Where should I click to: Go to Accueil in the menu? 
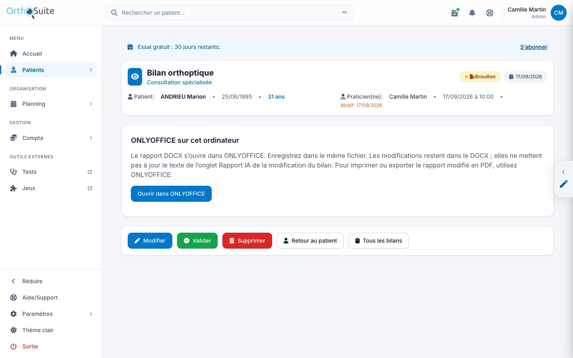(x=51, y=54)
